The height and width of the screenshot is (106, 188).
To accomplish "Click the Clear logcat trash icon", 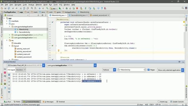I will coord(9,75).
